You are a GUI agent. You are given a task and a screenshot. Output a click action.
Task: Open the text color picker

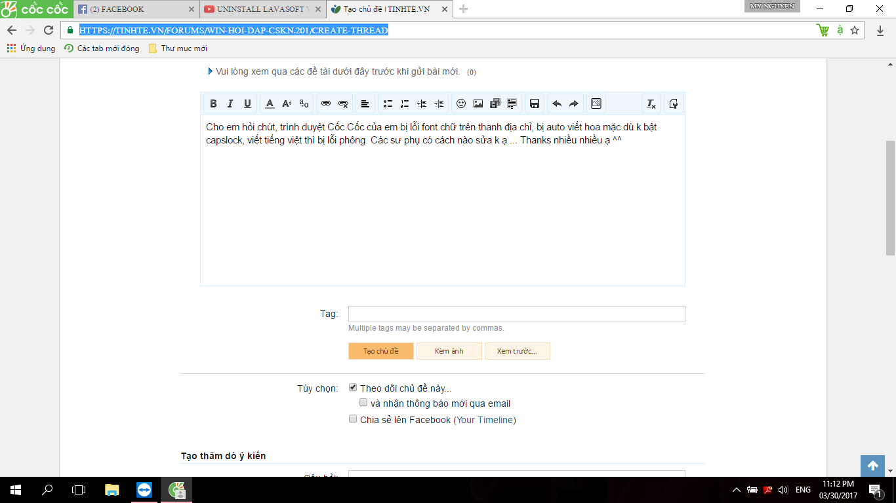pos(270,103)
